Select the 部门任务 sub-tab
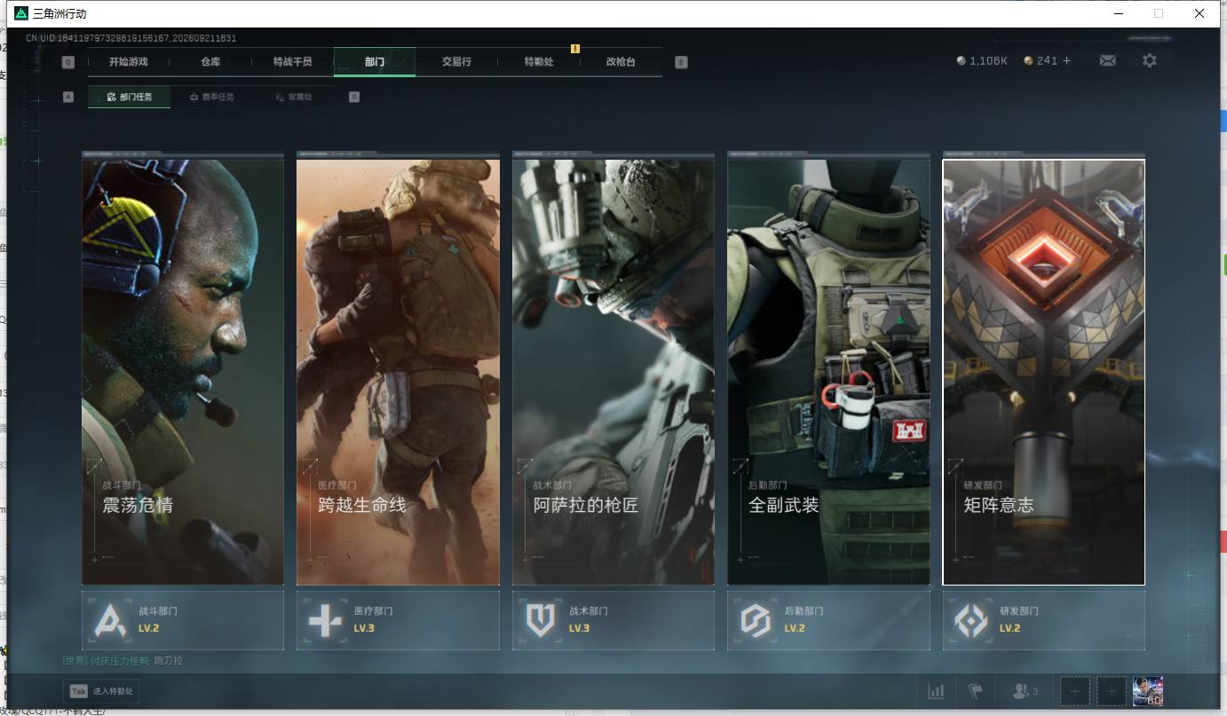 pyautogui.click(x=130, y=97)
